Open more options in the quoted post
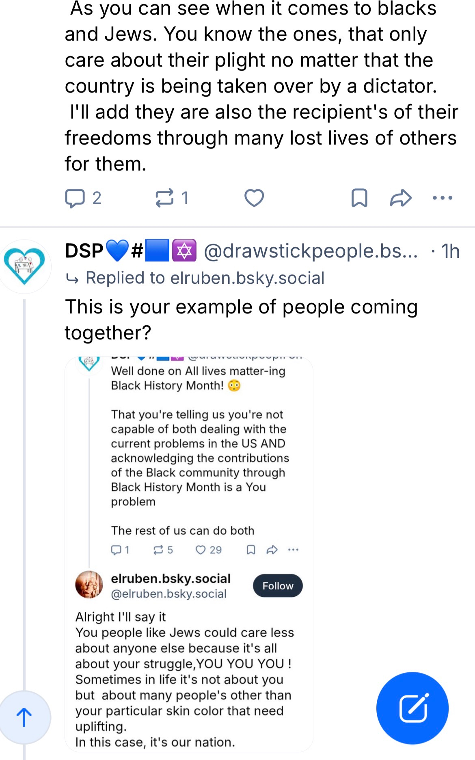Viewport: 475px width, 760px height. point(293,550)
